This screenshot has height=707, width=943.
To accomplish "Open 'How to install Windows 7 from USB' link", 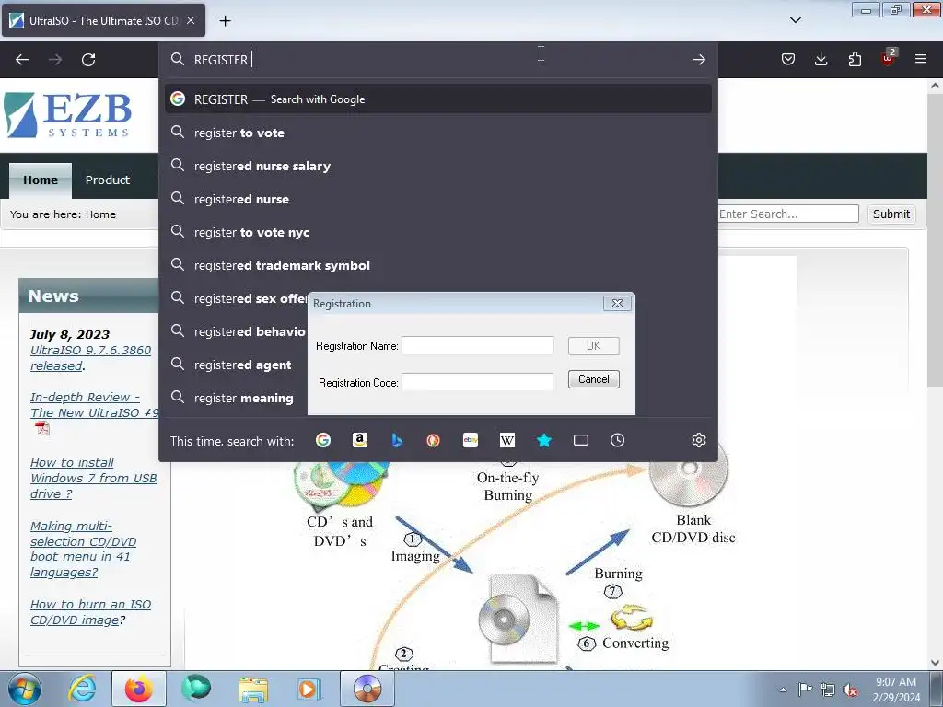I will (93, 478).
